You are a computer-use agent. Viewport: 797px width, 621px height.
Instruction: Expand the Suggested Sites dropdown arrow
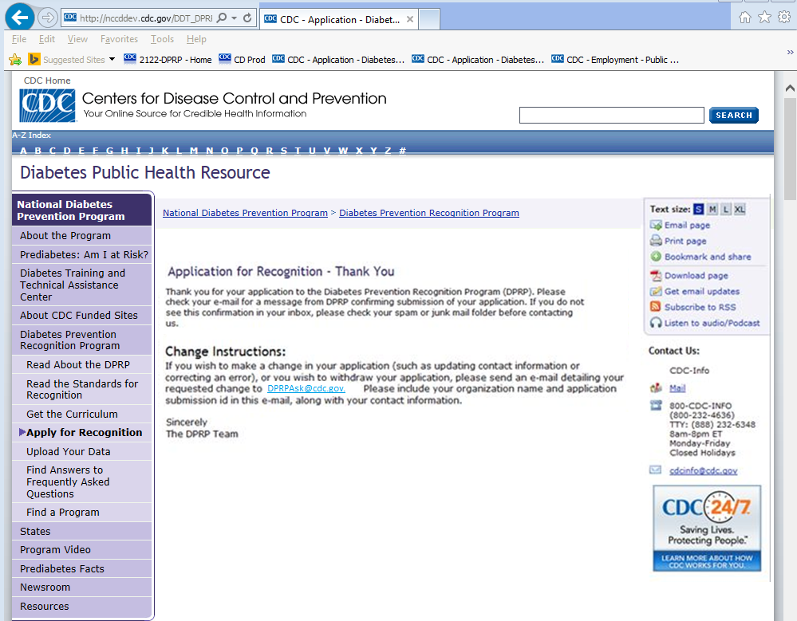[x=112, y=60]
